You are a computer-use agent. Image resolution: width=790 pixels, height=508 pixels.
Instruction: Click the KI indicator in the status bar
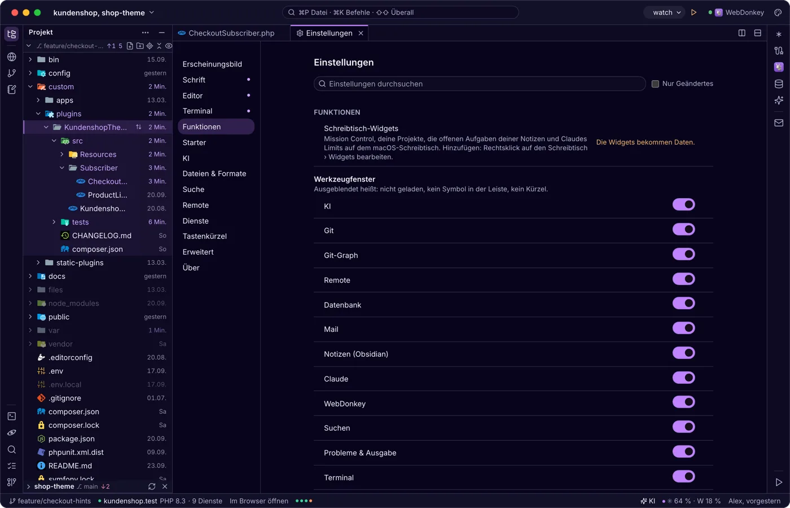(x=648, y=501)
